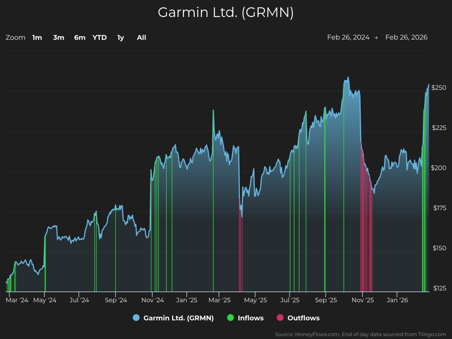Viewport: 452px width, 339px height.
Task: Click the $125 price axis label
Action: [440, 288]
